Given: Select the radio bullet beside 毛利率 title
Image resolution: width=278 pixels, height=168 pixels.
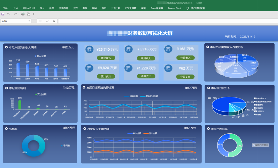Looking at the screenshot, I should (x=6, y=128).
